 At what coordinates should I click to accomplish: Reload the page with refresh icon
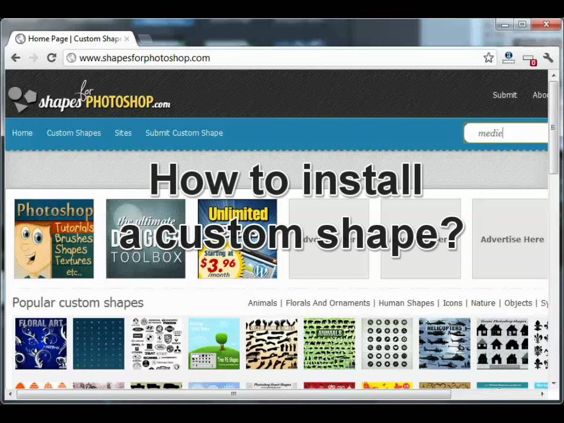click(x=52, y=58)
